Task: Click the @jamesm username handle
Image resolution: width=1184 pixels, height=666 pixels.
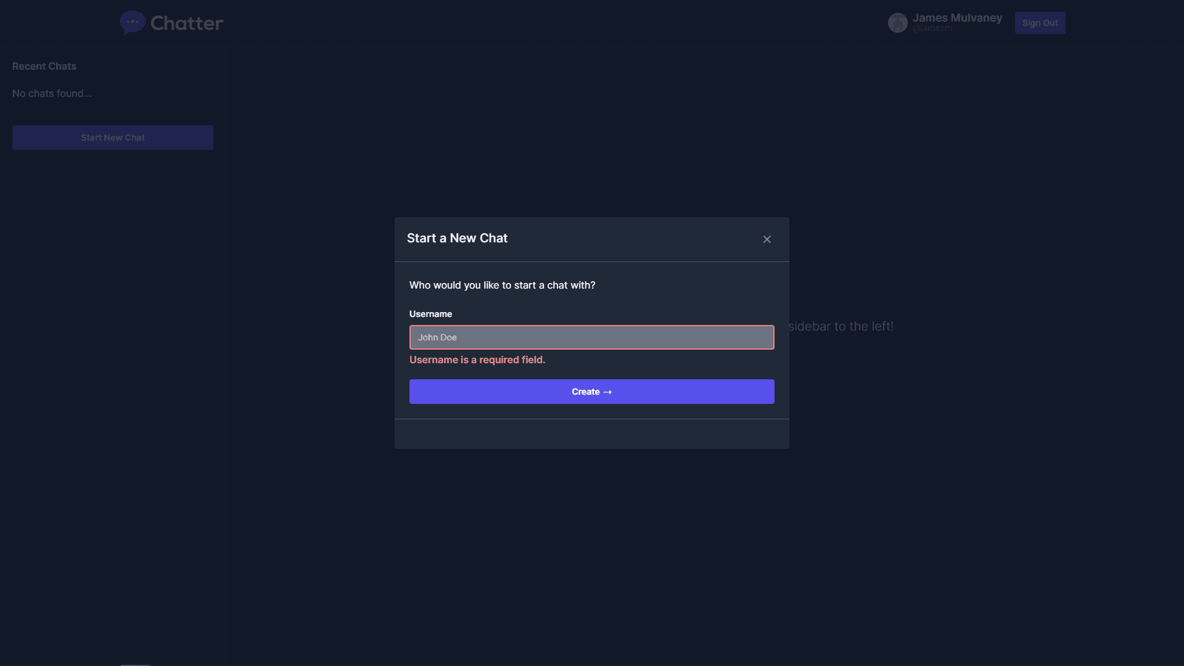Action: point(932,28)
